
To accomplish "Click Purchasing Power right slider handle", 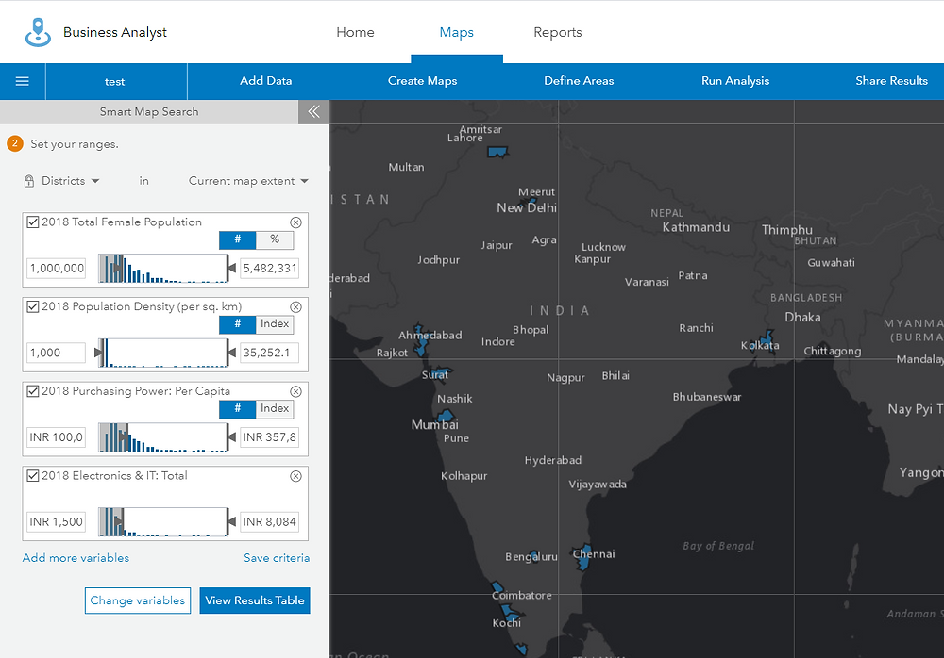I will [231, 437].
